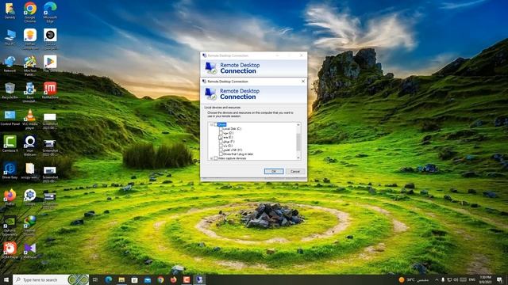Open Firefox desktop shortcut
The width and height of the screenshot is (508, 285).
click(10, 197)
